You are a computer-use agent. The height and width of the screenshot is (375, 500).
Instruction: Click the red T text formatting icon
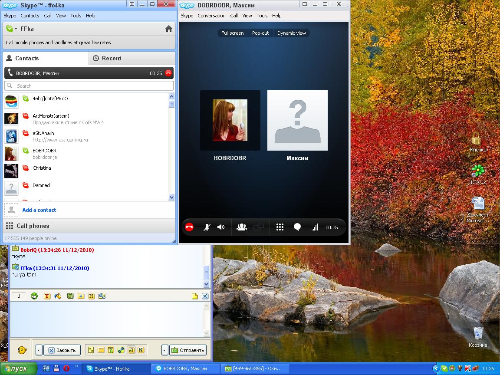pos(47,296)
